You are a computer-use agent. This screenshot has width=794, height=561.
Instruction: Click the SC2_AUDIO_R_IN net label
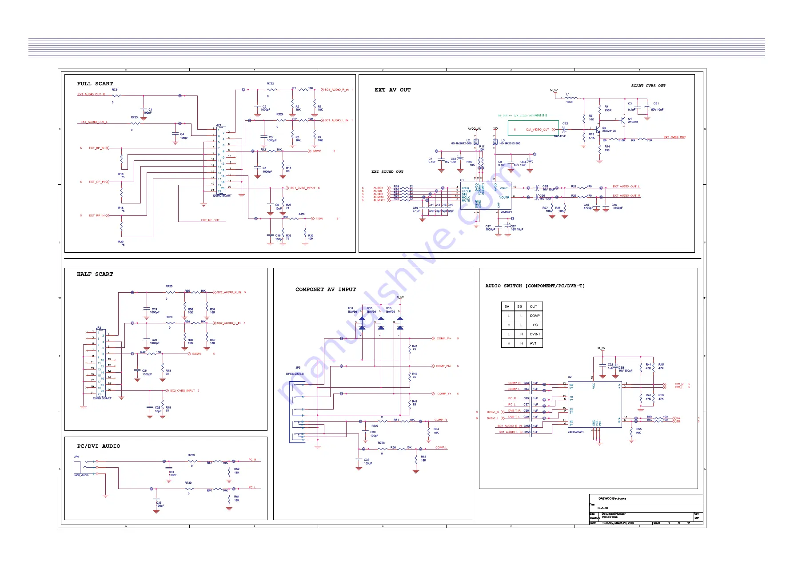click(x=229, y=292)
